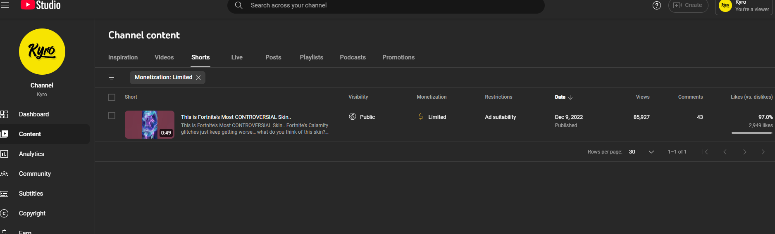Open the Subtitles sidebar label

[31, 194]
